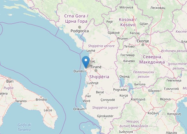This screenshot has height=134, width=187.
Task: Click the Северна Македонија country label
Action: pos(152,60)
